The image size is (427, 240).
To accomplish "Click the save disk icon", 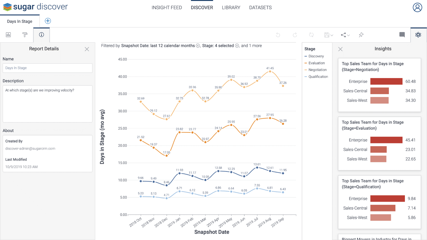I will pos(327,35).
